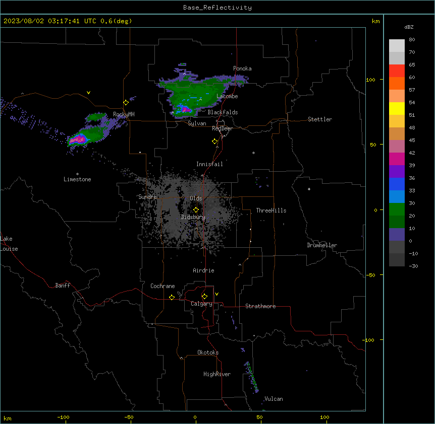Select the bright yellow 51-54 dBZ swatch
435x424 pixels.
(x=397, y=108)
